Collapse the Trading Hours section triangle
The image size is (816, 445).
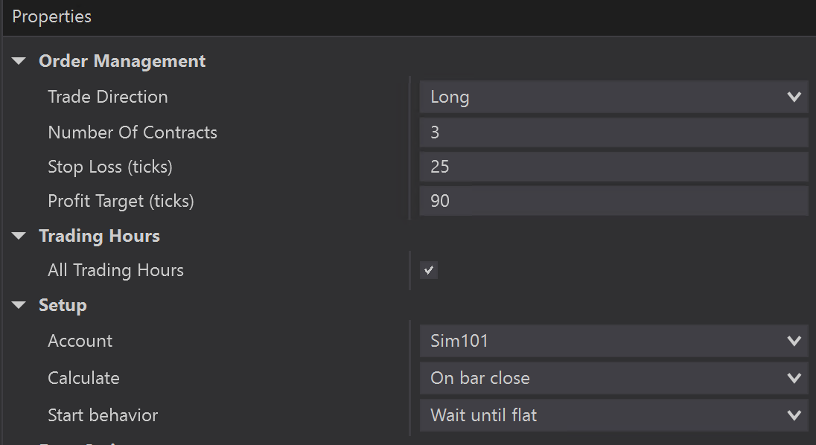(19, 236)
